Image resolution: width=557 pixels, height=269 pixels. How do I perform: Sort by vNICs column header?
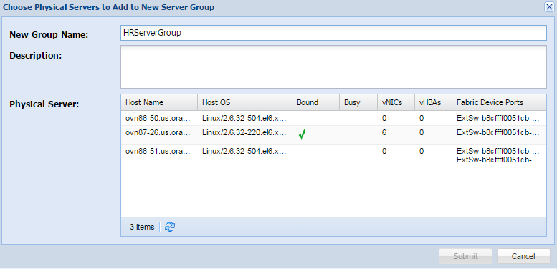tap(396, 102)
